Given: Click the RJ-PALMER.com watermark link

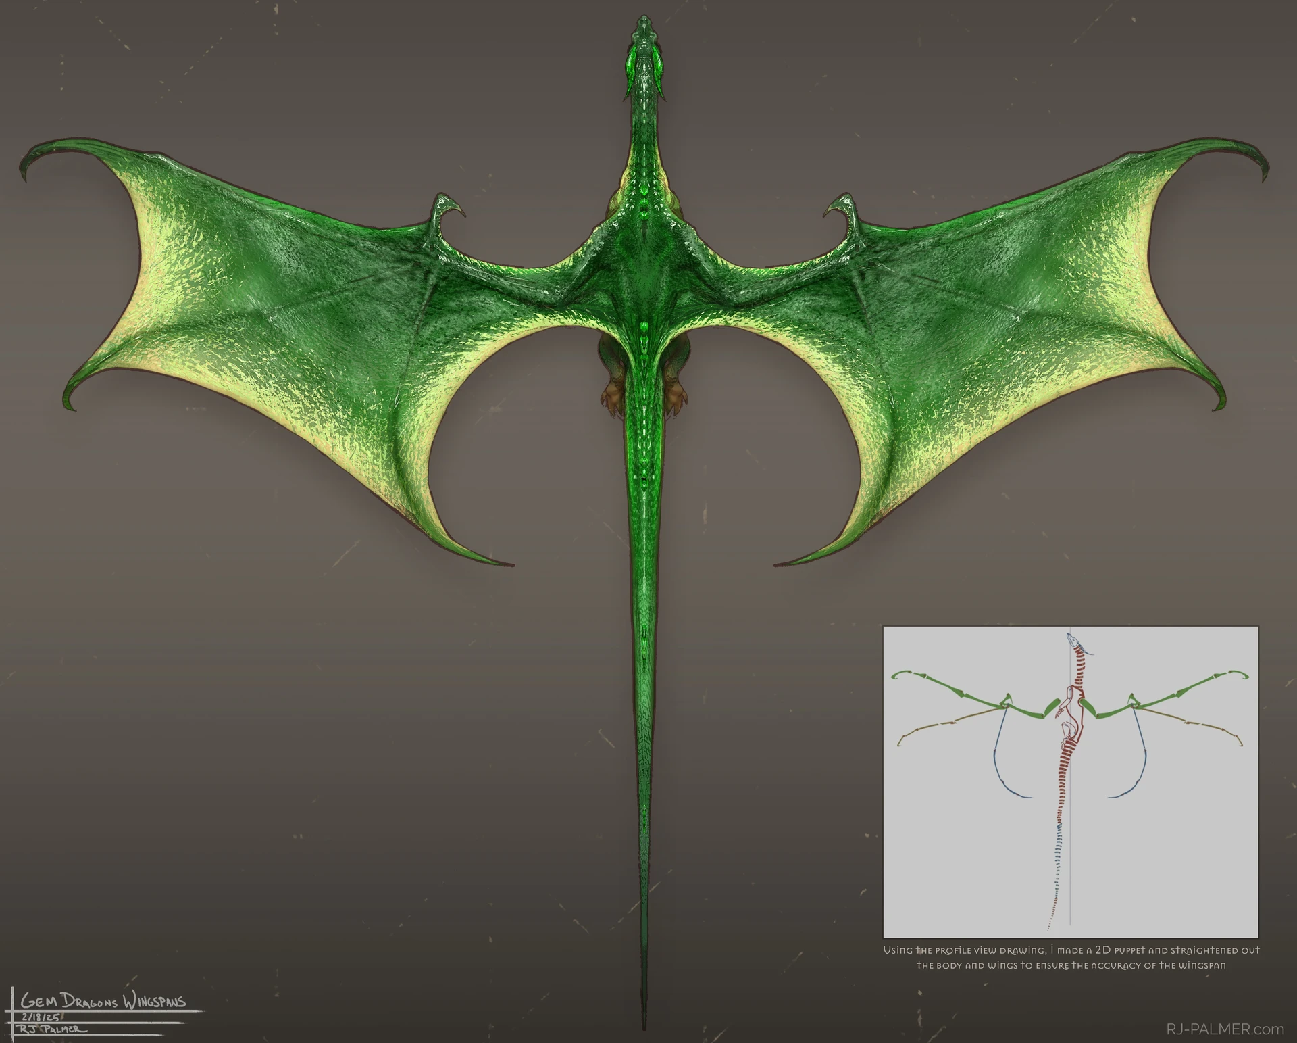Looking at the screenshot, I should 1225,1029.
